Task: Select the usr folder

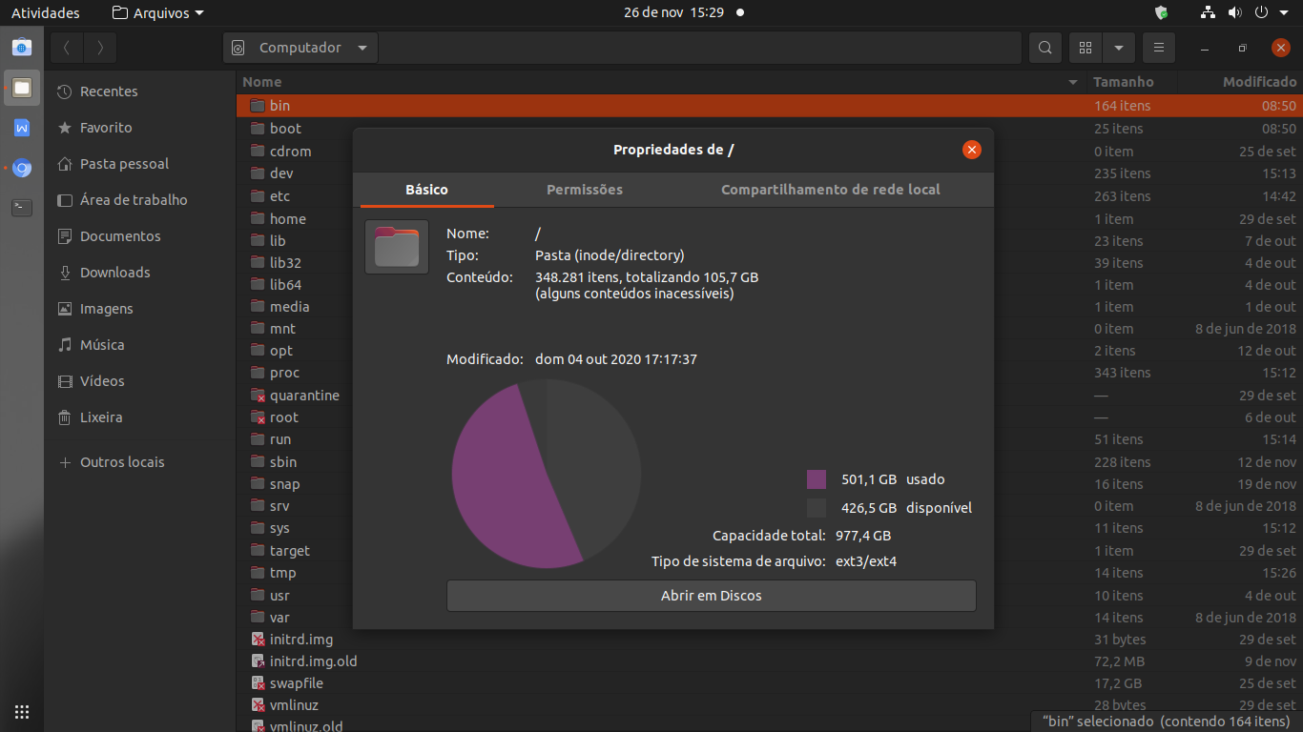Action: click(279, 596)
